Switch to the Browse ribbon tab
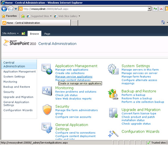This screenshot has width=168, height=145. click(34, 34)
